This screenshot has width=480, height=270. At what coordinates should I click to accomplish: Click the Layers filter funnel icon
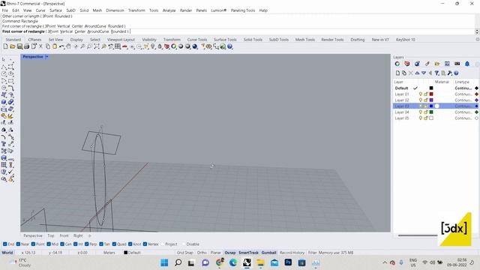pos(436,73)
